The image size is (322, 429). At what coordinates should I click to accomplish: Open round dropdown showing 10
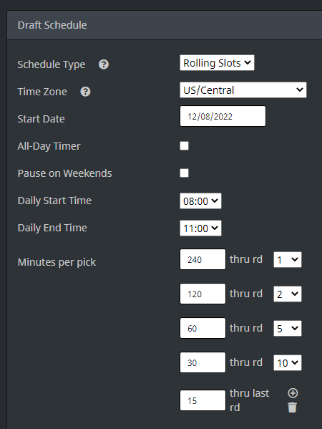[x=288, y=363]
